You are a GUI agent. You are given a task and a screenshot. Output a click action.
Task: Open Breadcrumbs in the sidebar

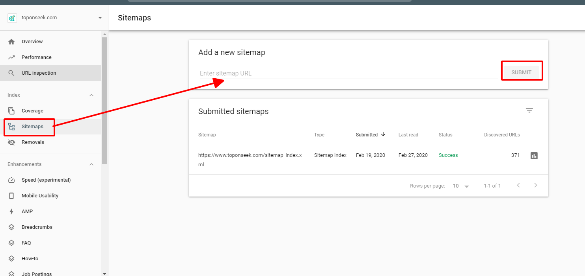(37, 227)
